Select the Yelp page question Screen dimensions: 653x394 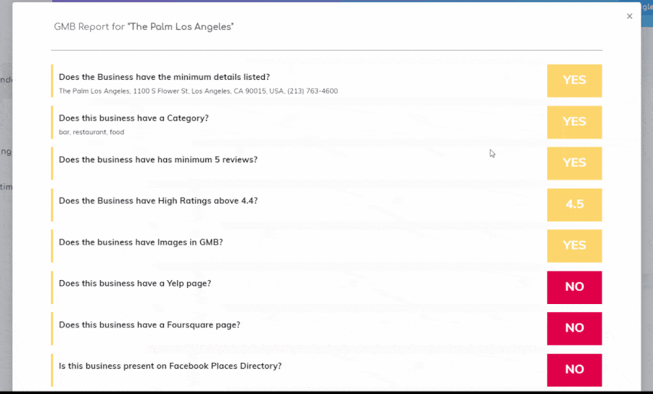[x=134, y=284]
